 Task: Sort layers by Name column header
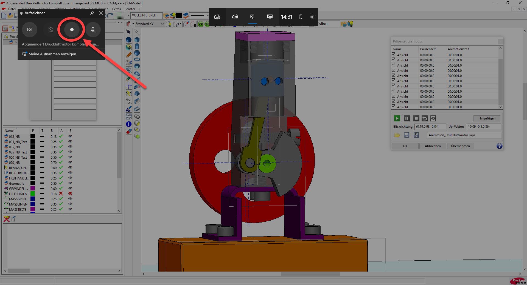[x=9, y=131]
